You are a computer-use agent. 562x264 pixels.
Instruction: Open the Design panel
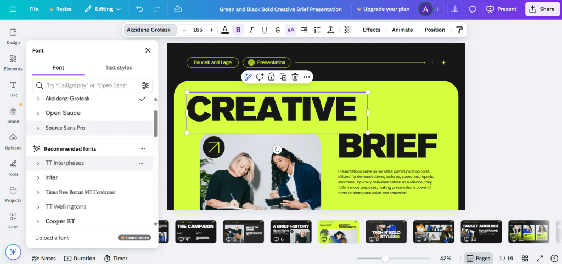pos(13,37)
